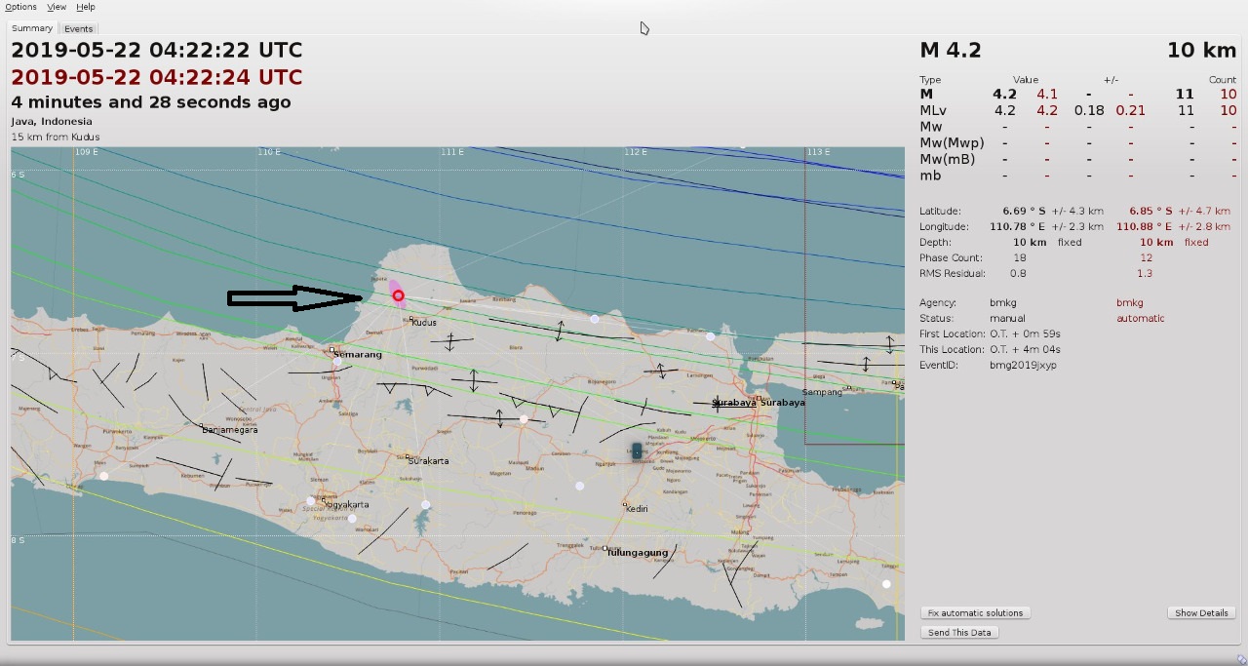1248x666 pixels.
Task: Click automatic latitude value 6.85 ° S
Action: coord(1151,211)
